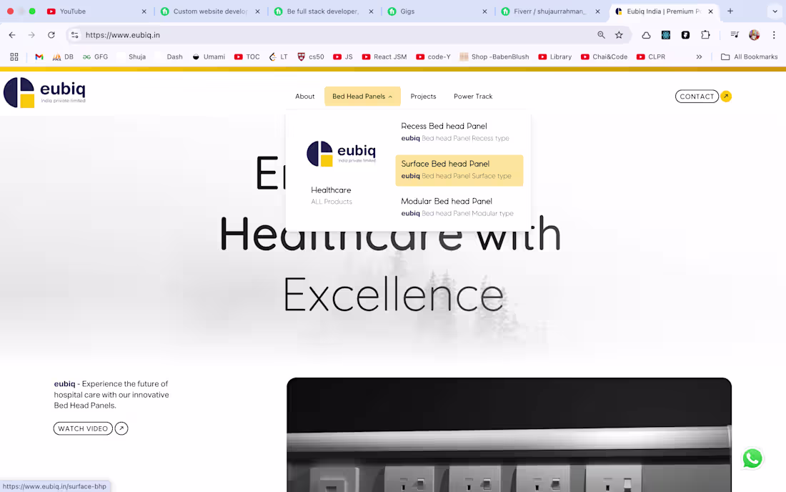Open the React DevTools extension icon
This screenshot has height=492, width=786.
coord(666,34)
